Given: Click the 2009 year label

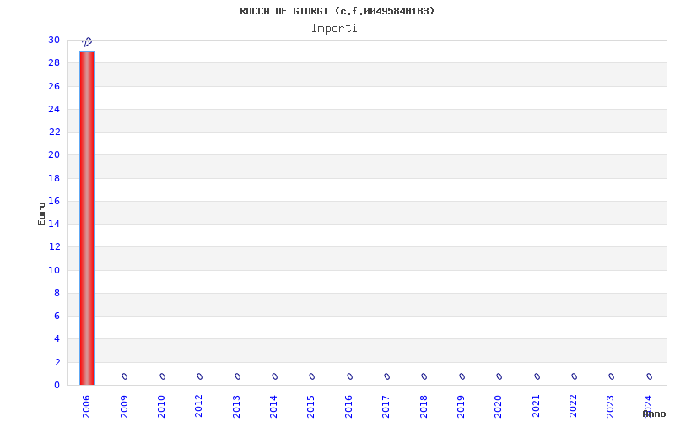Looking at the screenshot, I should pyautogui.click(x=124, y=407).
